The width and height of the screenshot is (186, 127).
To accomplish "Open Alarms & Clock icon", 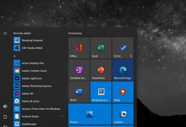I will (x=17, y=101).
